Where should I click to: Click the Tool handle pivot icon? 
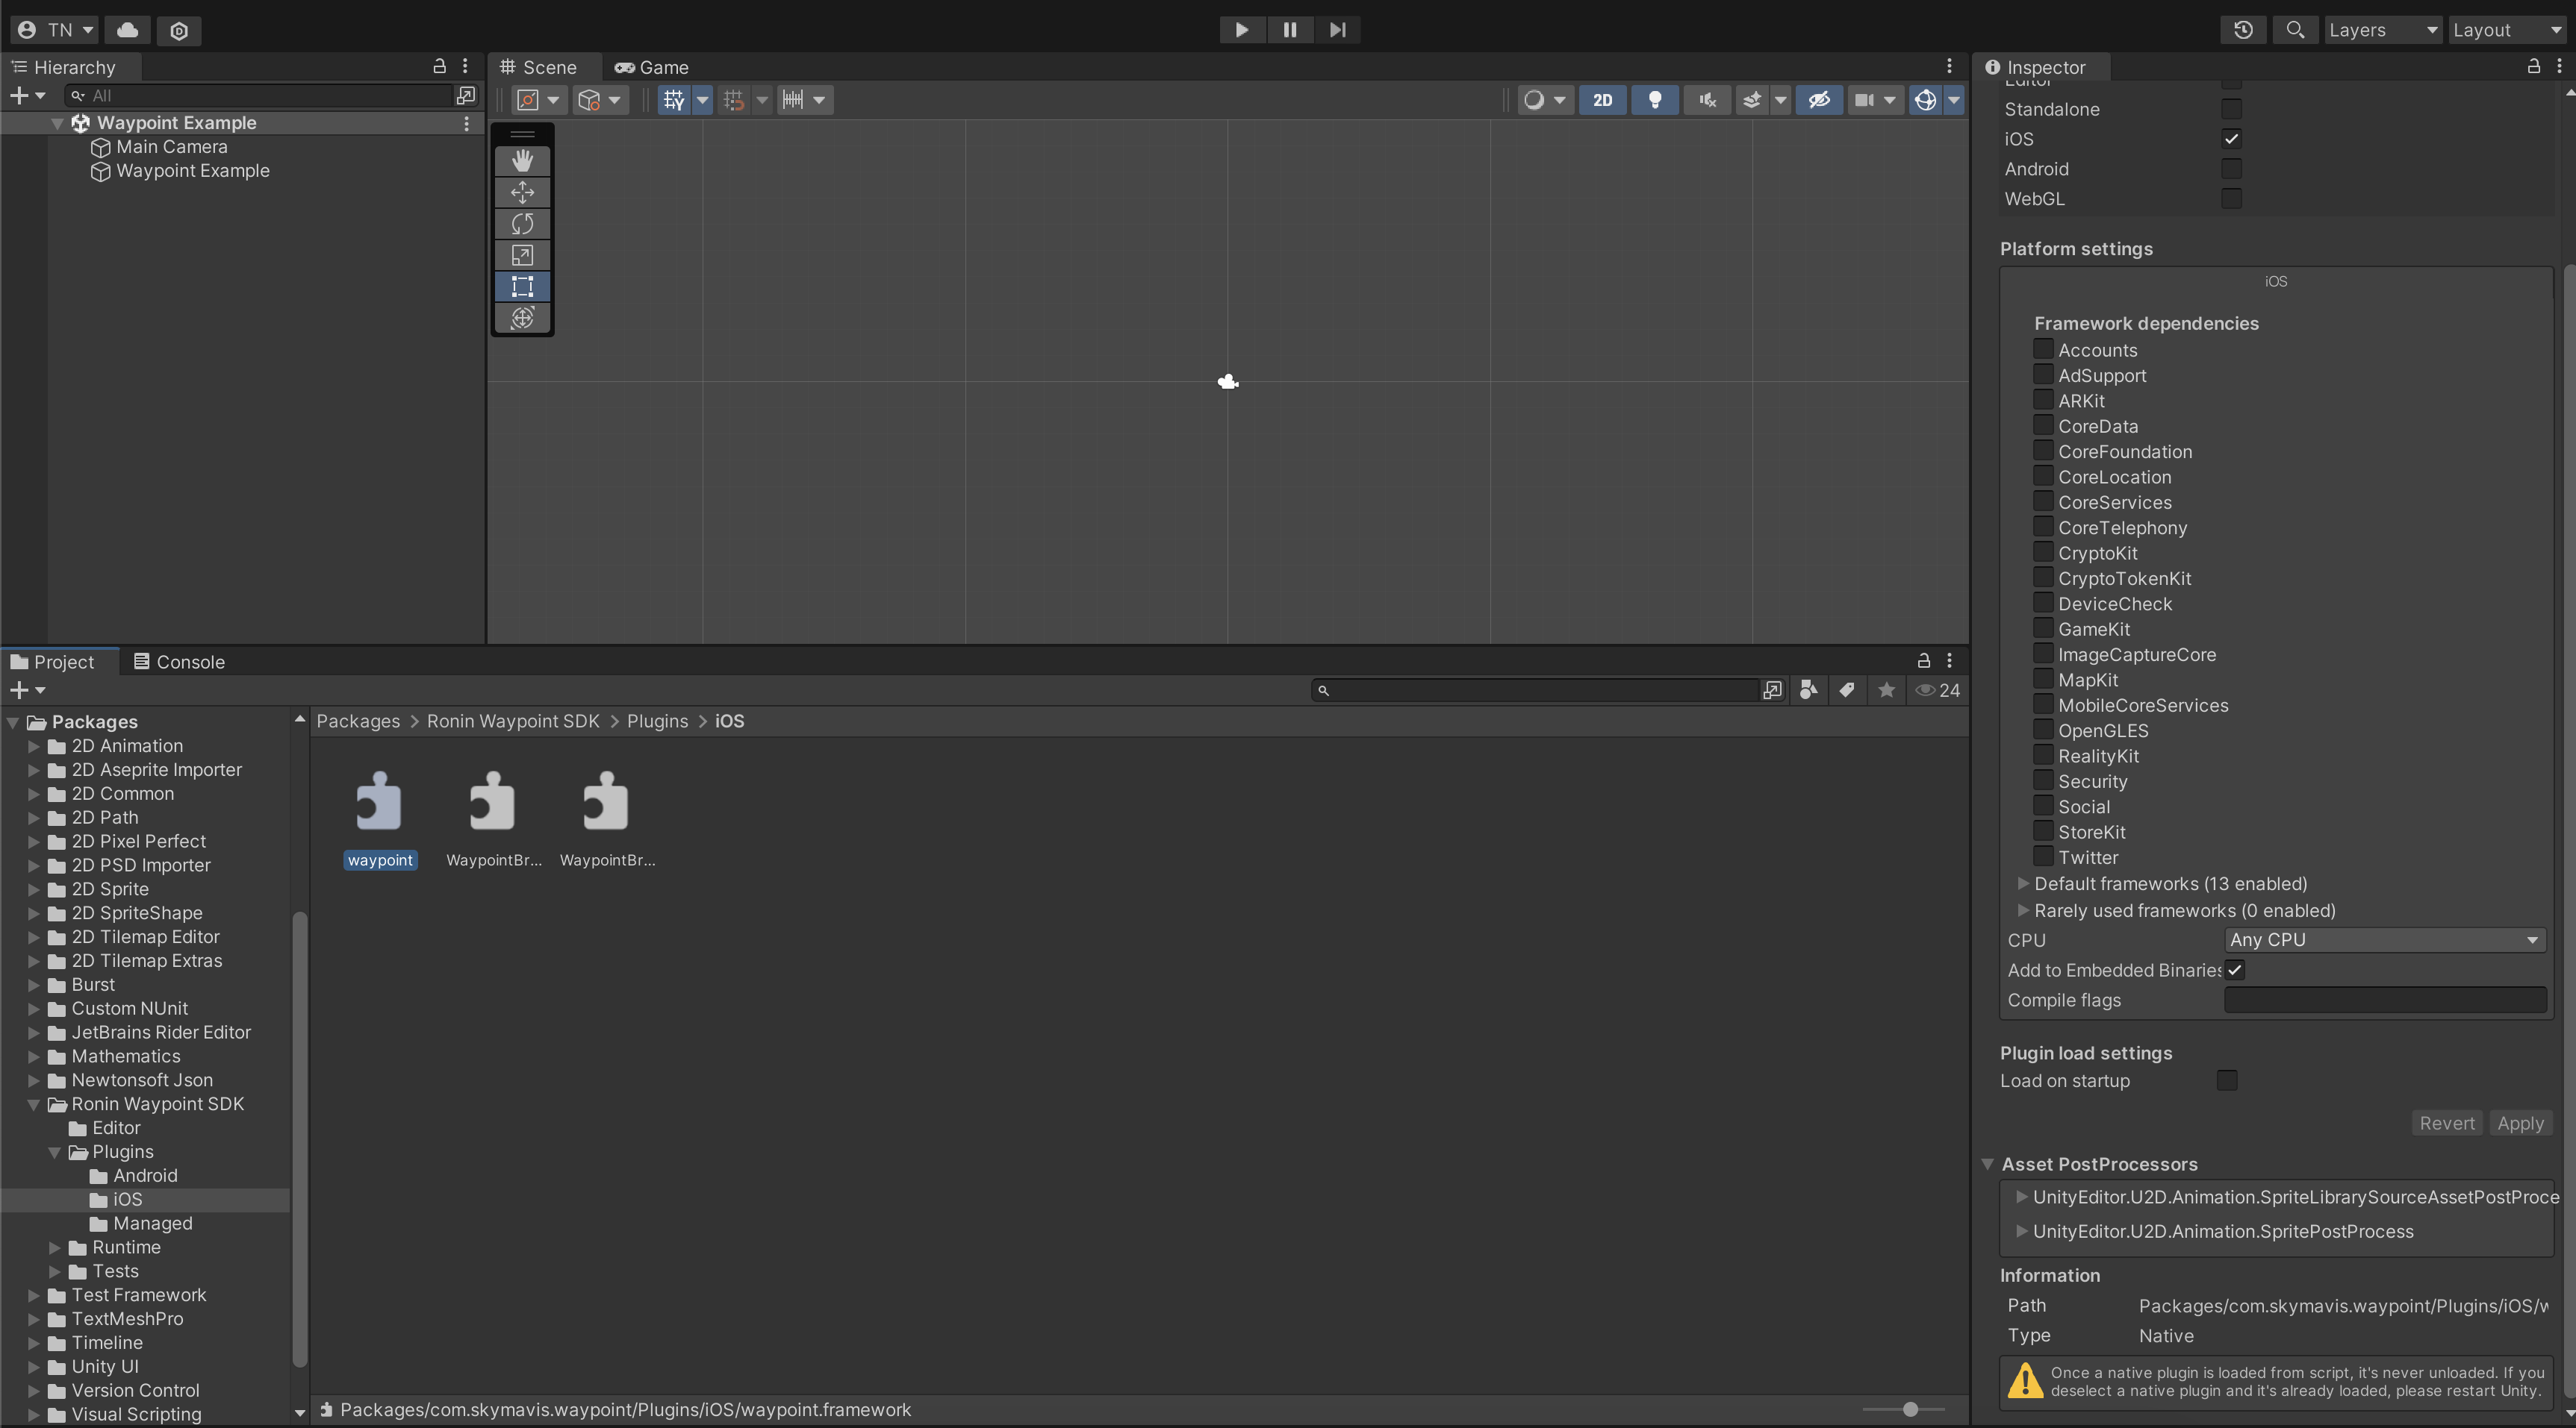(528, 100)
